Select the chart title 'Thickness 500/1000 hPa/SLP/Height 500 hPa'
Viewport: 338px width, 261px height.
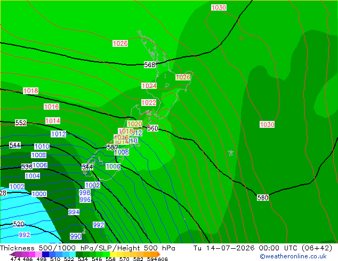pos(87,248)
